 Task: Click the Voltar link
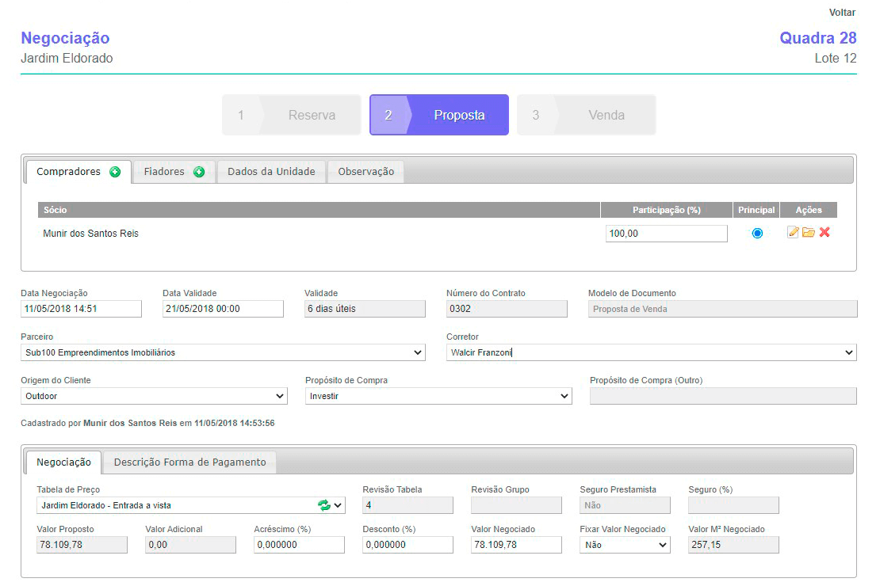click(x=842, y=13)
